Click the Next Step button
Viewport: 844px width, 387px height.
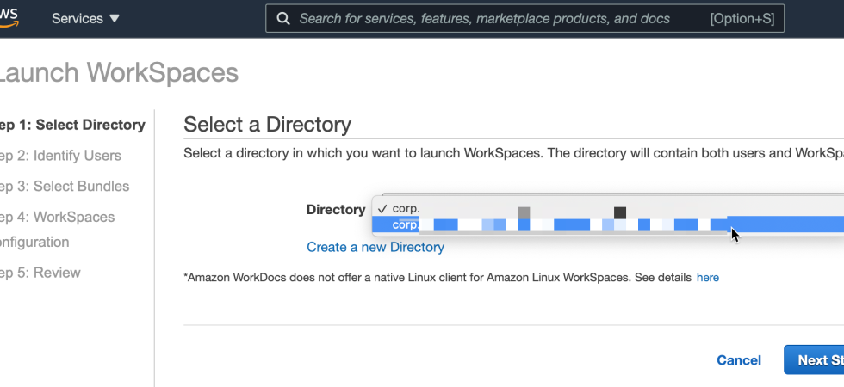click(814, 359)
